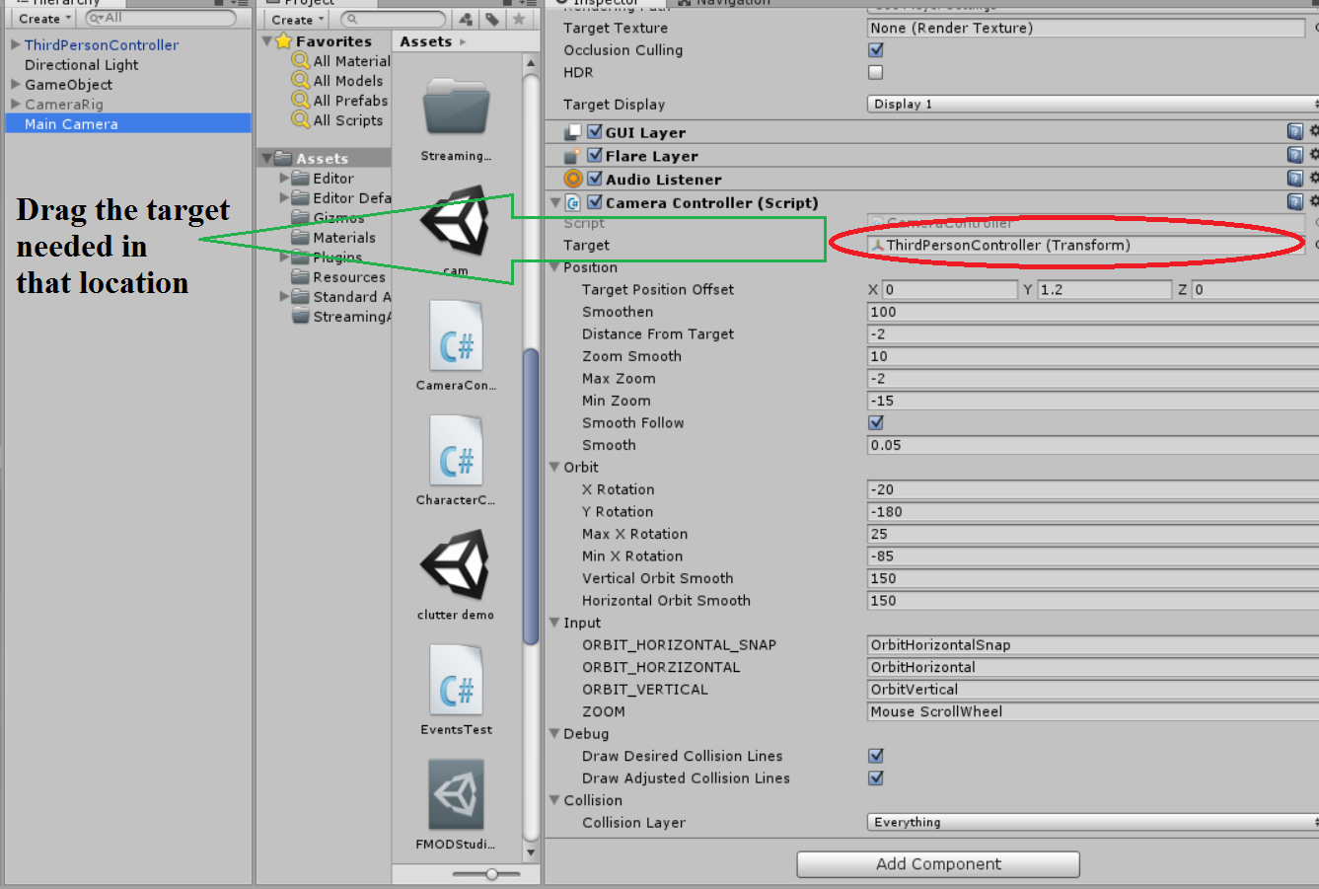
Task: Enable the HDR checkbox
Action: tap(876, 72)
